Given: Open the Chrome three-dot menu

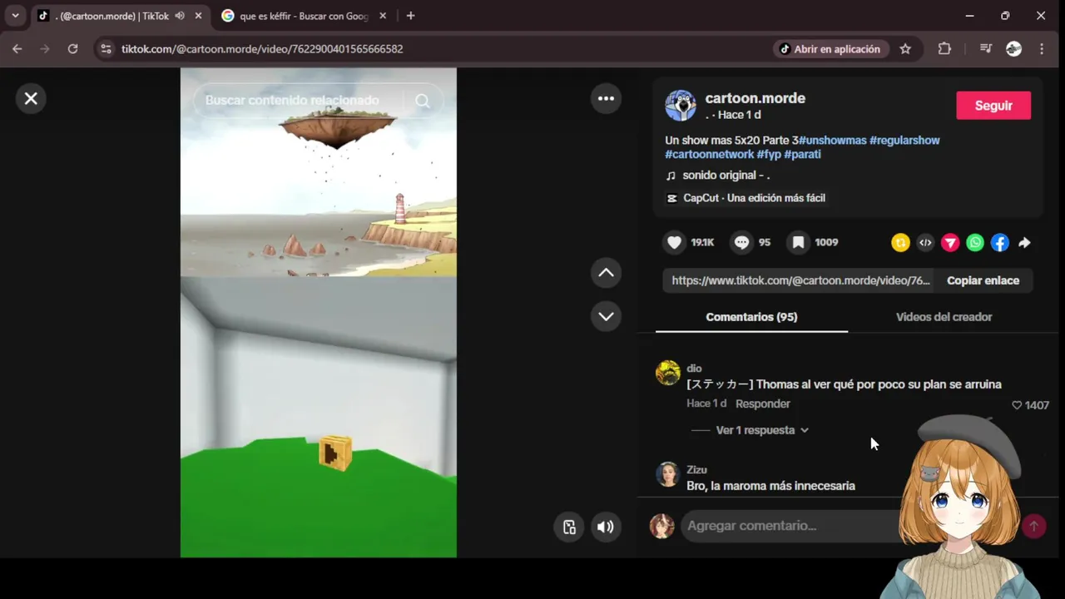Looking at the screenshot, I should (x=1042, y=49).
